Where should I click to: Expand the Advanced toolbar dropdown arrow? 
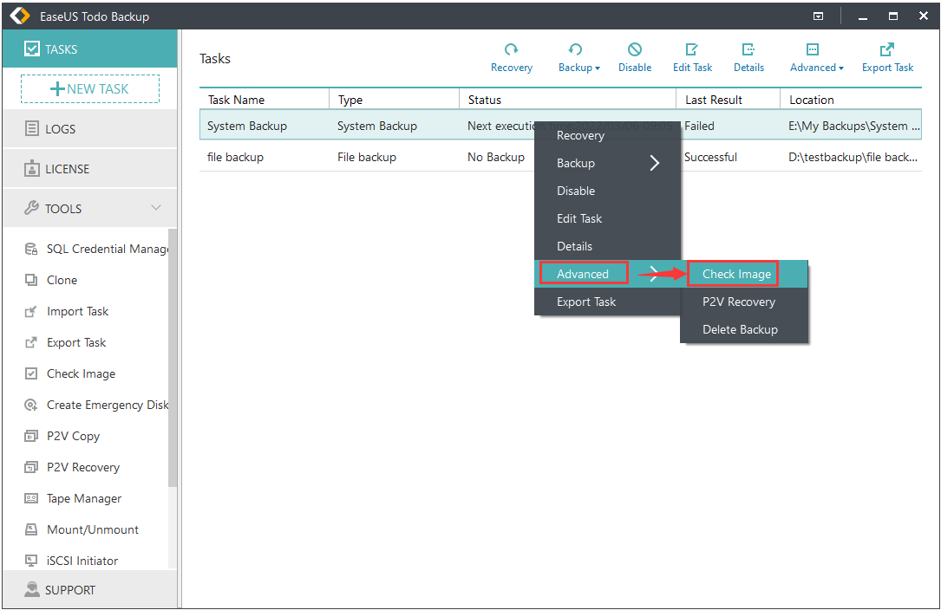(840, 68)
